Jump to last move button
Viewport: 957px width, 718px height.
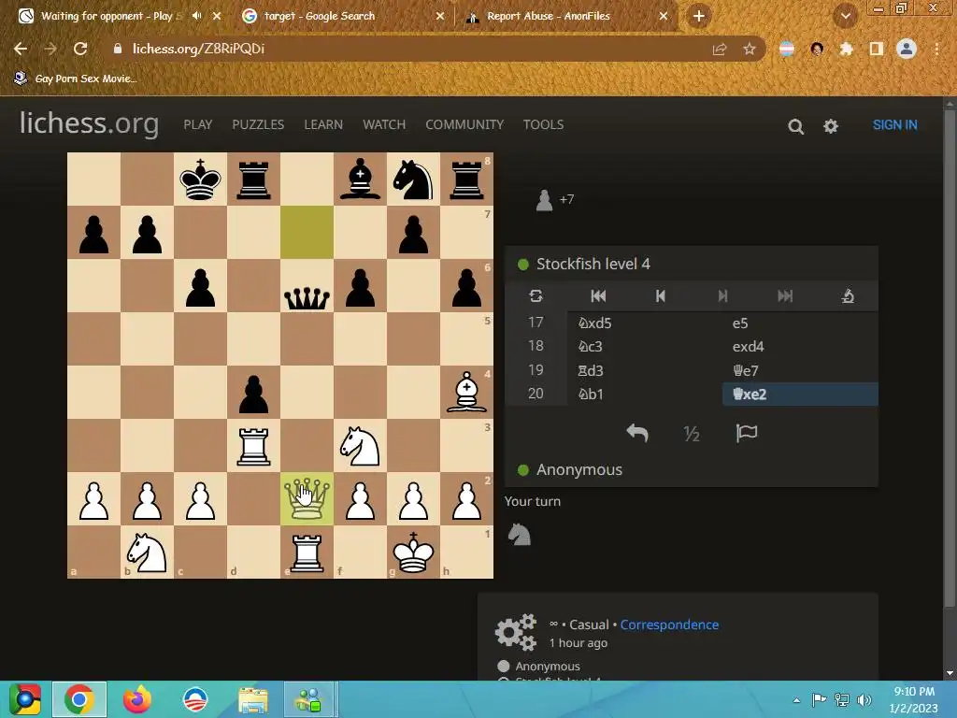coord(785,296)
